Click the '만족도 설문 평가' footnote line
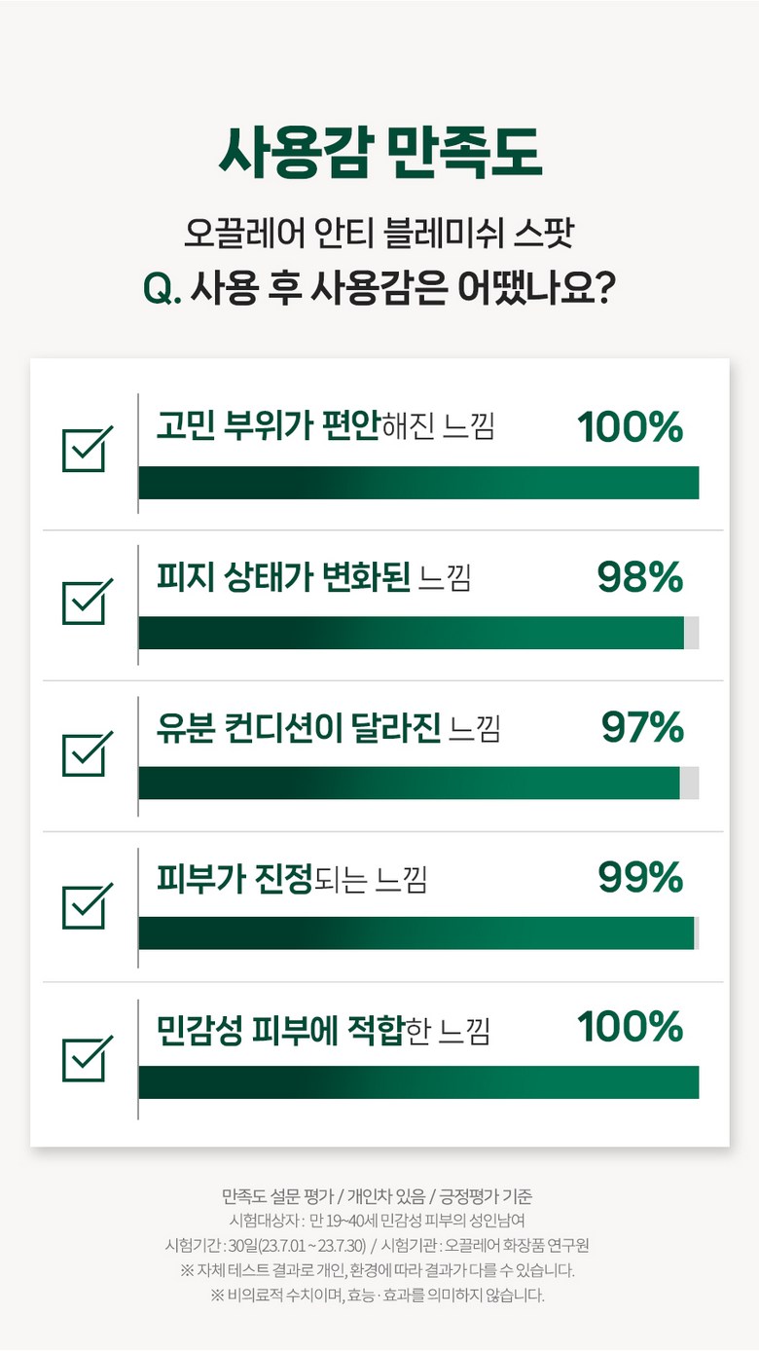The width and height of the screenshot is (759, 1351). (x=379, y=1196)
